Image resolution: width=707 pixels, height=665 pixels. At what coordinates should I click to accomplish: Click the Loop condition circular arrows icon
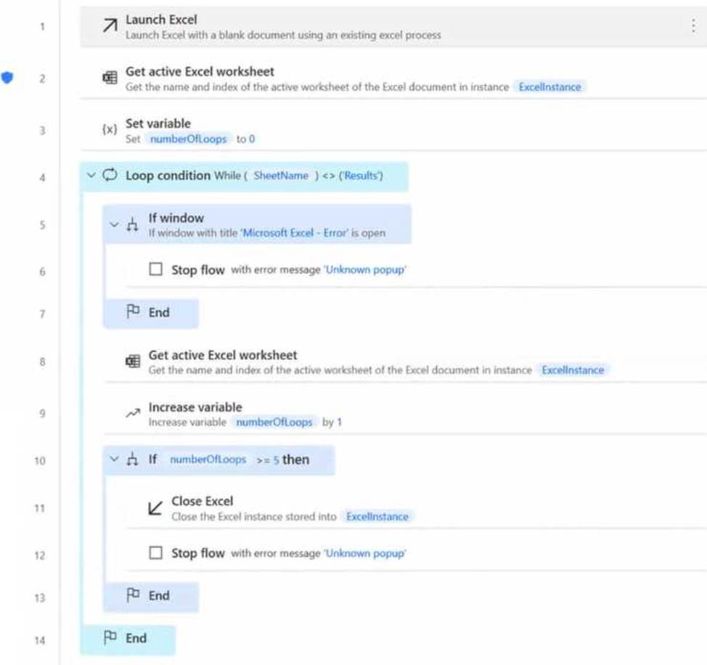(110, 176)
